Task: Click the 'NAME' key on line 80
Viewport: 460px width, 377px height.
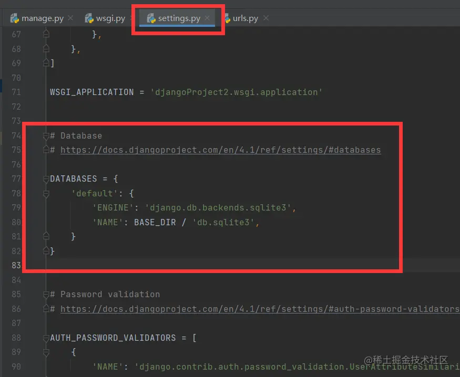Action: coord(108,222)
